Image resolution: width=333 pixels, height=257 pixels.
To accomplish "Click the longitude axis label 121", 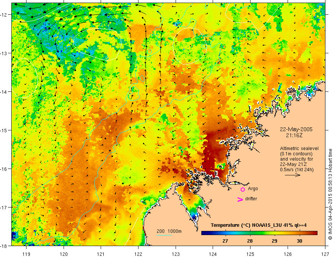I will (x=101, y=254).
